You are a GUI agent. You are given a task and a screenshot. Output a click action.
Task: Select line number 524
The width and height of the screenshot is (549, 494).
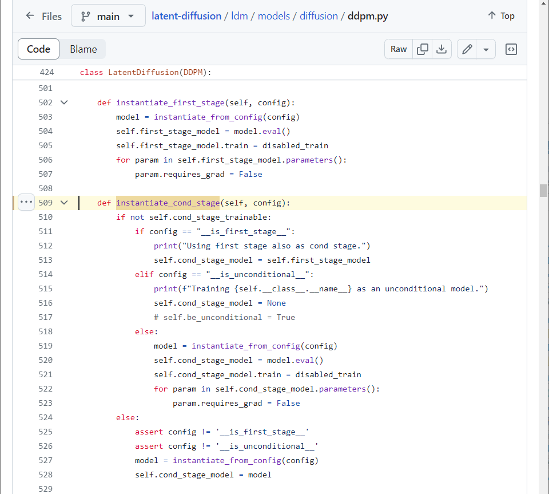[x=46, y=418]
